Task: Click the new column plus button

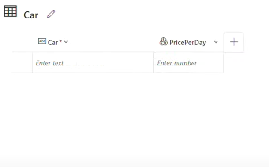Action: pos(234,42)
